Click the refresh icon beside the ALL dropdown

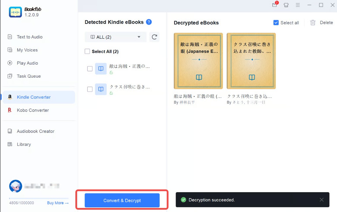point(154,37)
